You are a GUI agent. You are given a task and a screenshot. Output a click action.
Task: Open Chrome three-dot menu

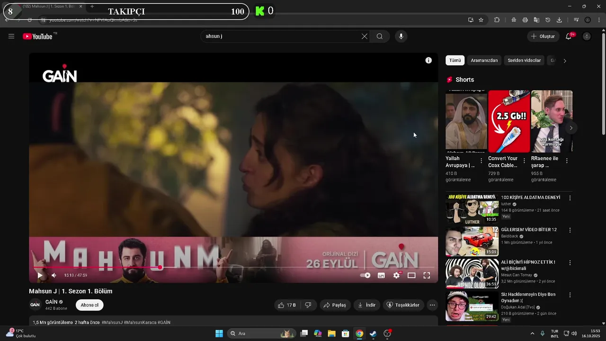(x=599, y=20)
